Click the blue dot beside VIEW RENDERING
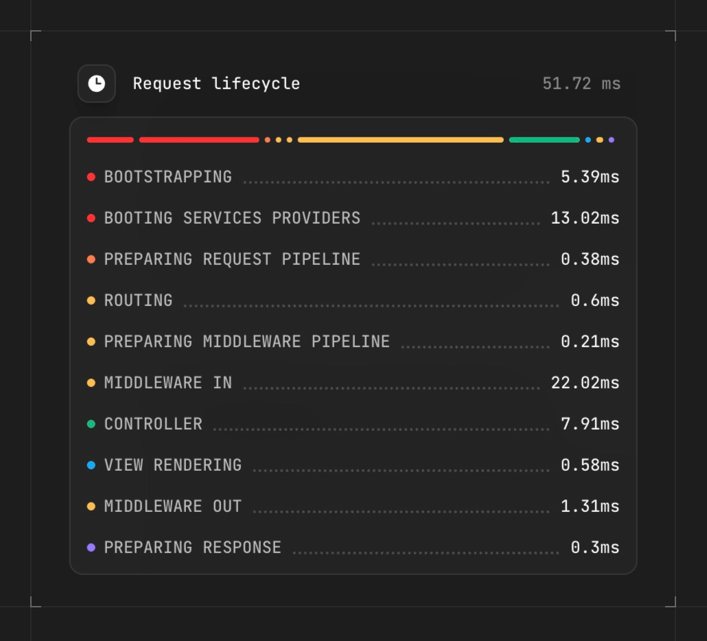707x641 pixels. pos(91,465)
